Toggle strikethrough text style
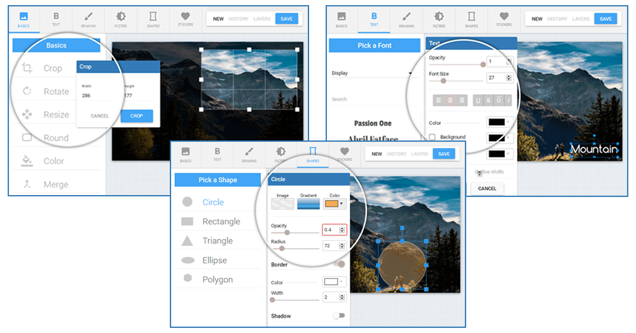 click(x=488, y=100)
